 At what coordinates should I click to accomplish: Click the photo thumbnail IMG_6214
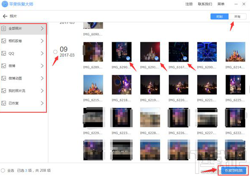236,52
